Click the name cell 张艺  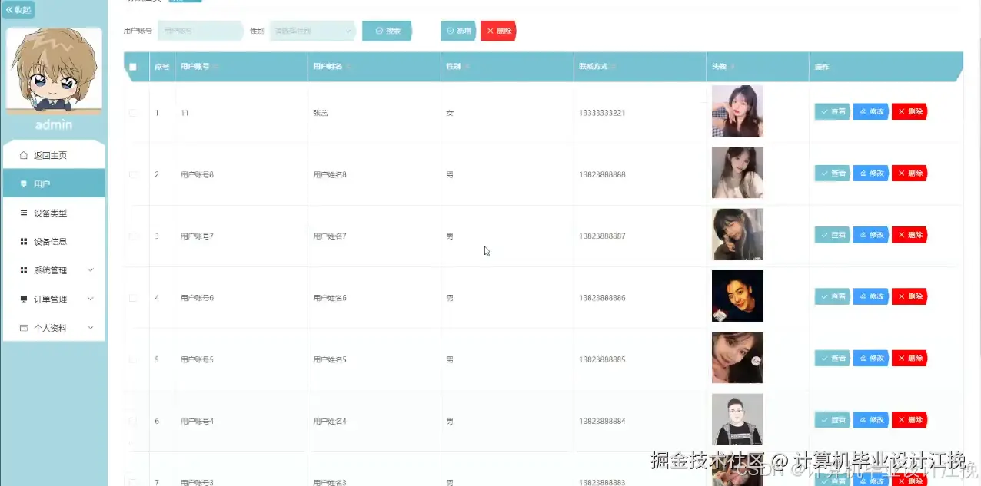point(320,113)
